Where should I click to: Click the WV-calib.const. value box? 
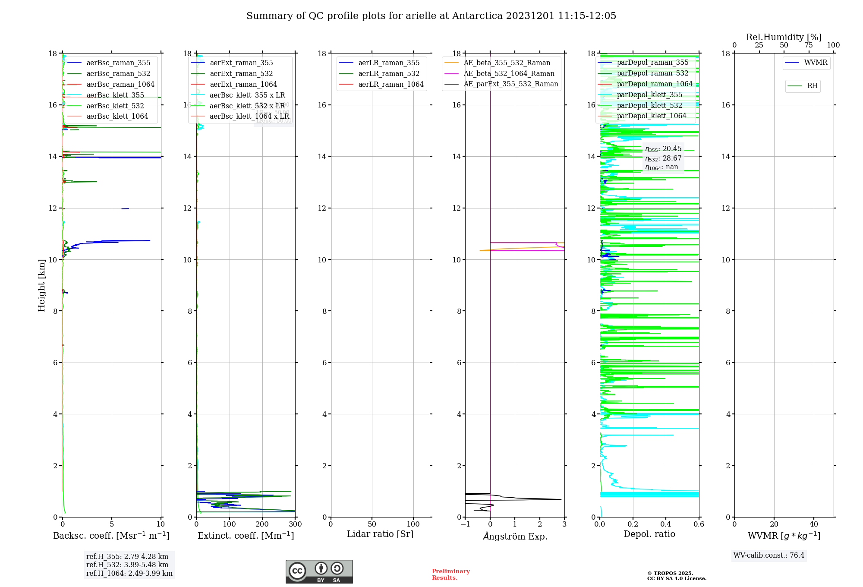(x=769, y=555)
